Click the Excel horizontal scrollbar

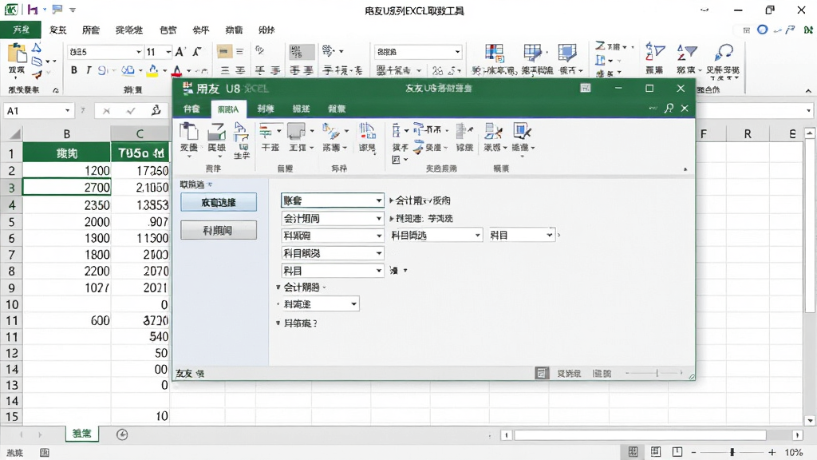[640, 434]
